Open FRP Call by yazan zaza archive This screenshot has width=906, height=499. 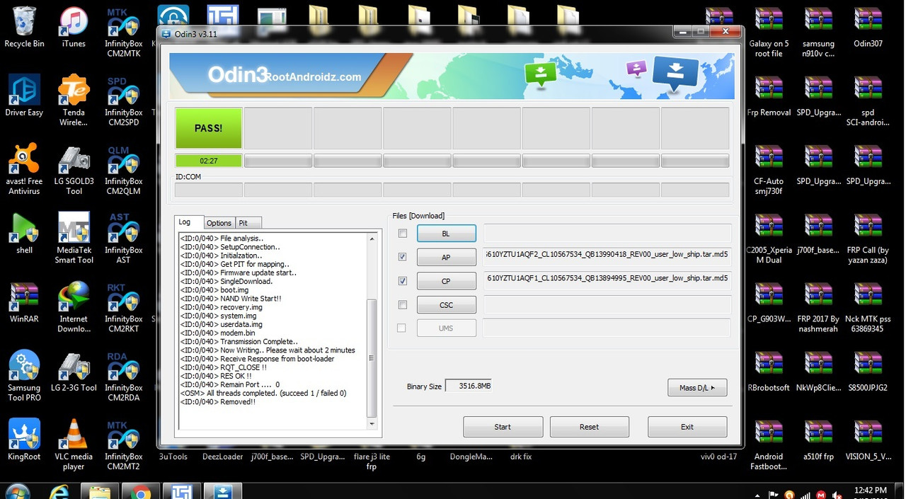click(x=868, y=239)
